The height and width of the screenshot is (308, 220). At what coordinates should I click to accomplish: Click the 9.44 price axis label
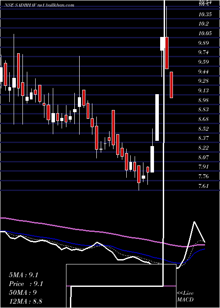coord(203,71)
